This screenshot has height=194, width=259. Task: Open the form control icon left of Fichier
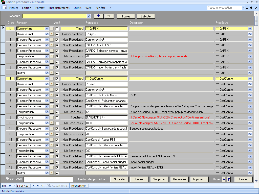[x=5, y=8]
